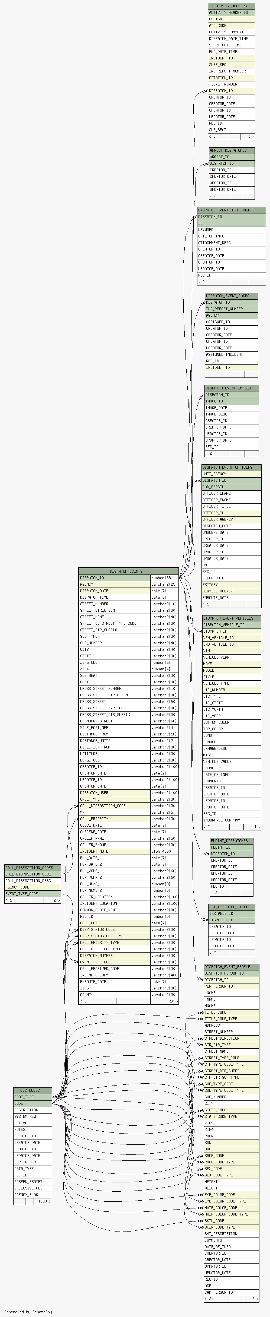The width and height of the screenshot is (270, 1317).
Task: Select the SUPP_SEQ column row
Action: click(231, 65)
